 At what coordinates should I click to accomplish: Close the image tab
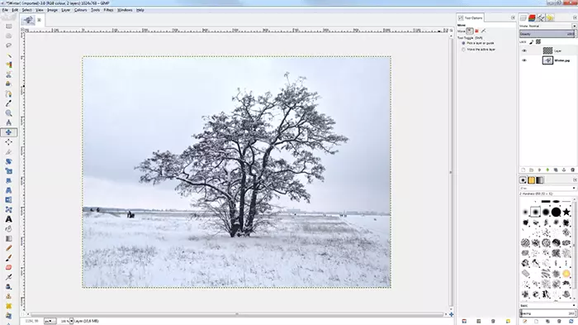point(39,20)
